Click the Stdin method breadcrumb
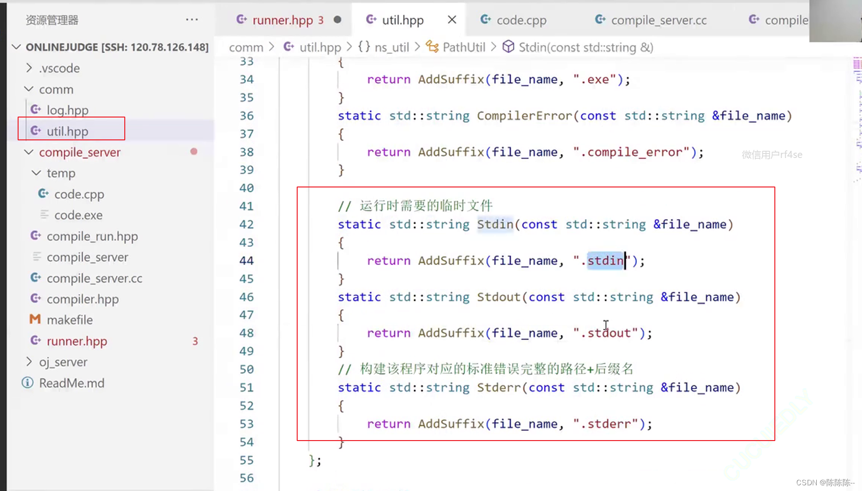The height and width of the screenshot is (491, 862). coord(586,47)
